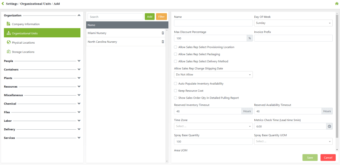This screenshot has width=340, height=165.
Task: Delete the Miami Nursery entry
Action: pos(163,33)
